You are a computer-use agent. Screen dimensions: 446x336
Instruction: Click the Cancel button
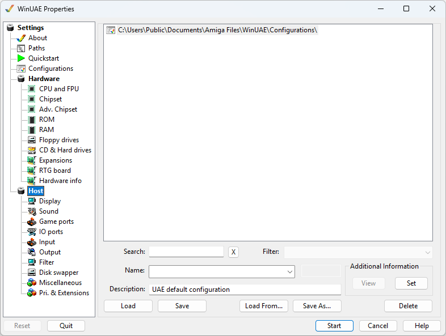point(378,326)
